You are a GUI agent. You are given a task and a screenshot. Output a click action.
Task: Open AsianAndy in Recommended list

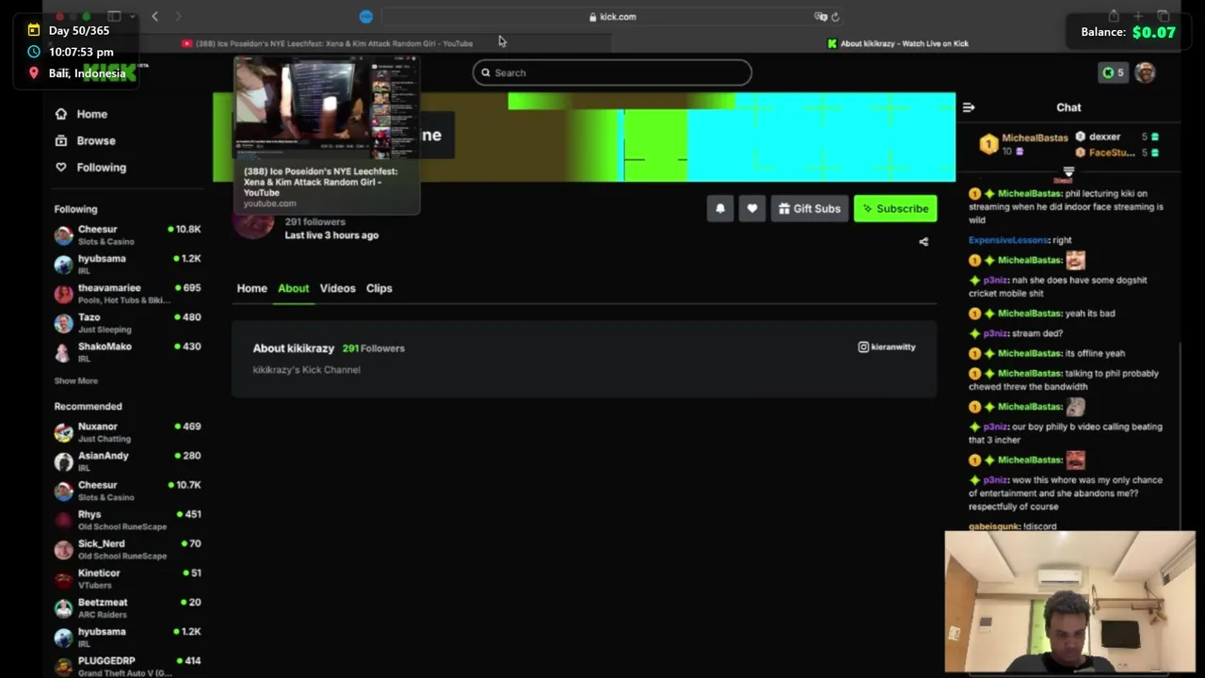point(127,460)
